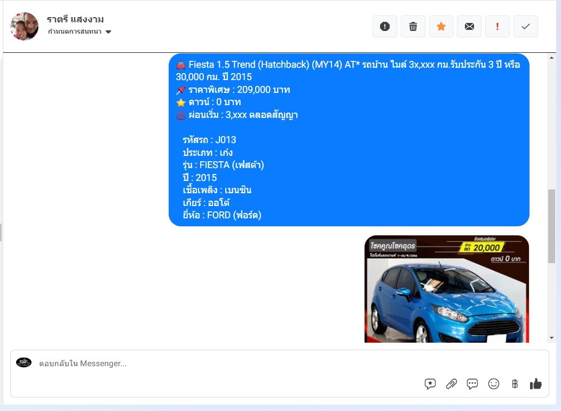Open the blue Ford Fiesta photo message
This screenshot has width=561, height=411.
tap(447, 289)
